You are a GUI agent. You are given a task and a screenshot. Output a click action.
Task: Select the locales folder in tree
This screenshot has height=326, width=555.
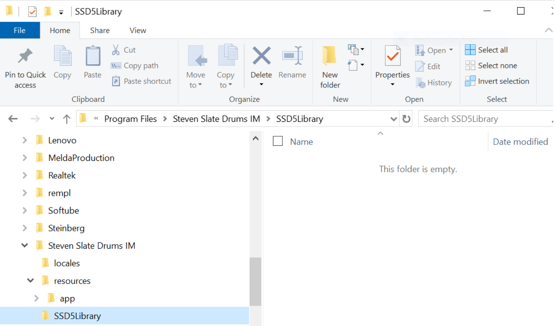(x=67, y=263)
